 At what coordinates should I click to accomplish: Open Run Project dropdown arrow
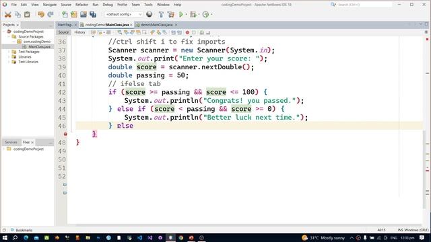point(186,14)
